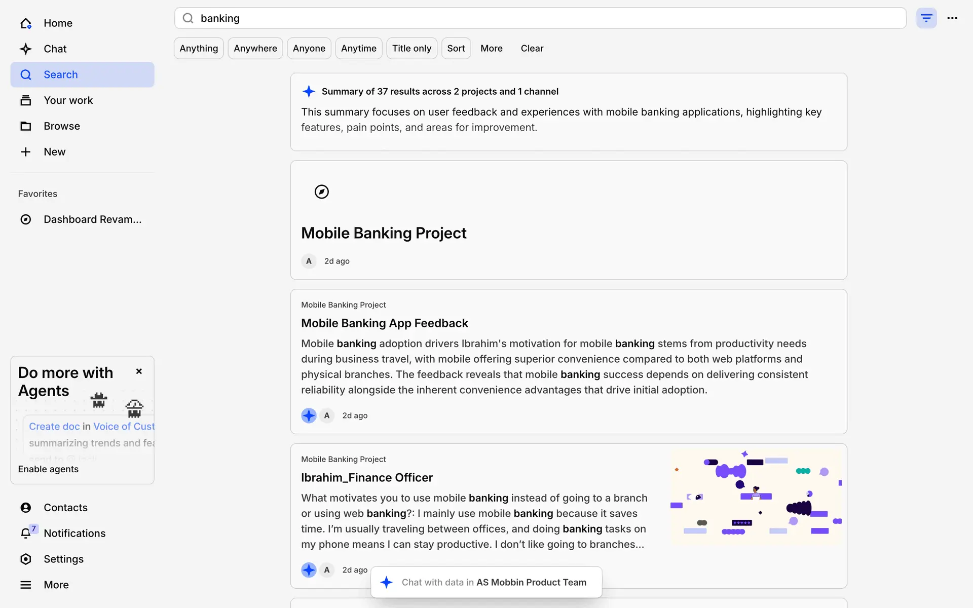
Task: Expand the Anytime date filter
Action: [x=358, y=48]
